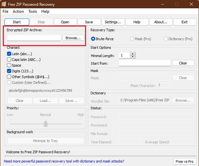Screen dimensions: 199x166
Task: Enable the Space charset checkbox
Action: tap(9, 65)
